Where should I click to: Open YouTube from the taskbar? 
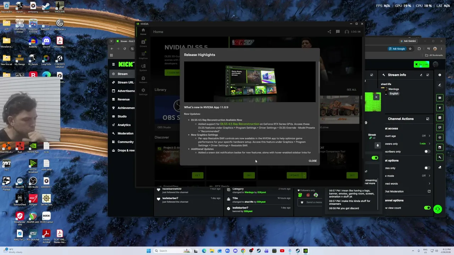point(282,251)
